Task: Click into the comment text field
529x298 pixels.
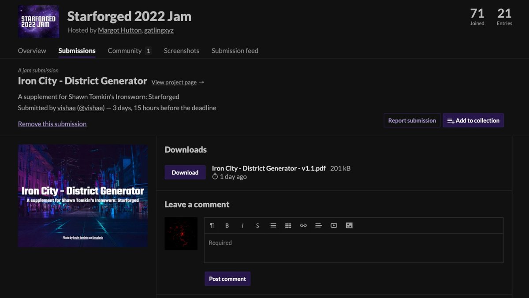Action: pos(354,248)
